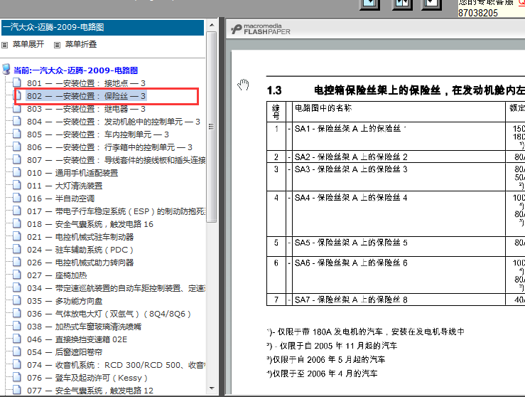Open 024 驻车辅助系统 (PDC) entry
Viewport: 525px width, 397px height.
point(80,250)
